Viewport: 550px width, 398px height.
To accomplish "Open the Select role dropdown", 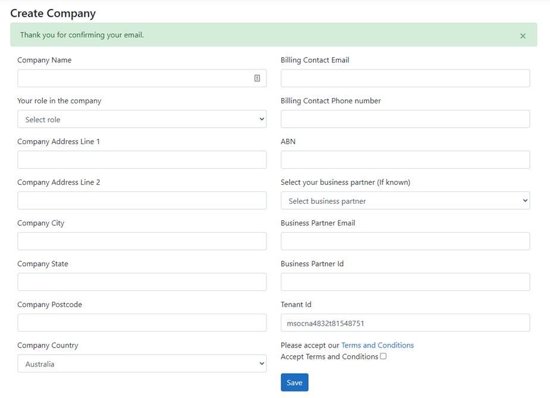I will (x=142, y=119).
